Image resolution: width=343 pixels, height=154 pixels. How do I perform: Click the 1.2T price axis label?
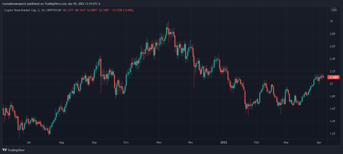click(332, 134)
